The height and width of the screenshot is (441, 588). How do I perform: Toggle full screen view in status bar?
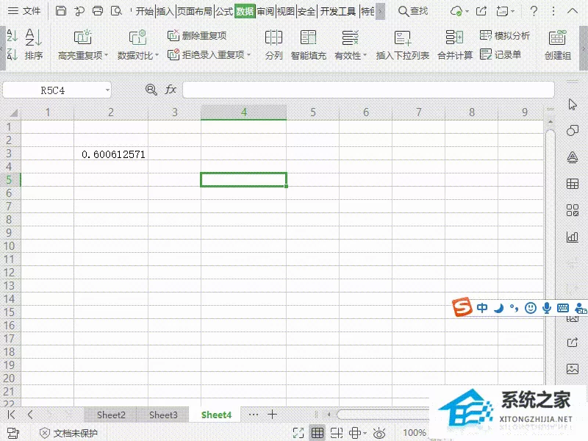coord(298,433)
